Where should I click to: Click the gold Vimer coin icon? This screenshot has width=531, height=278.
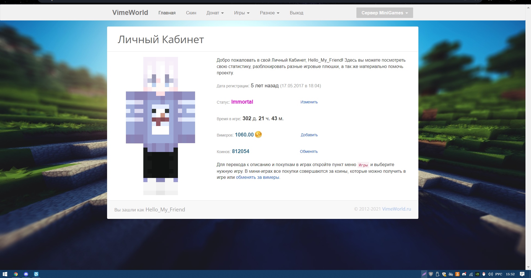point(258,135)
